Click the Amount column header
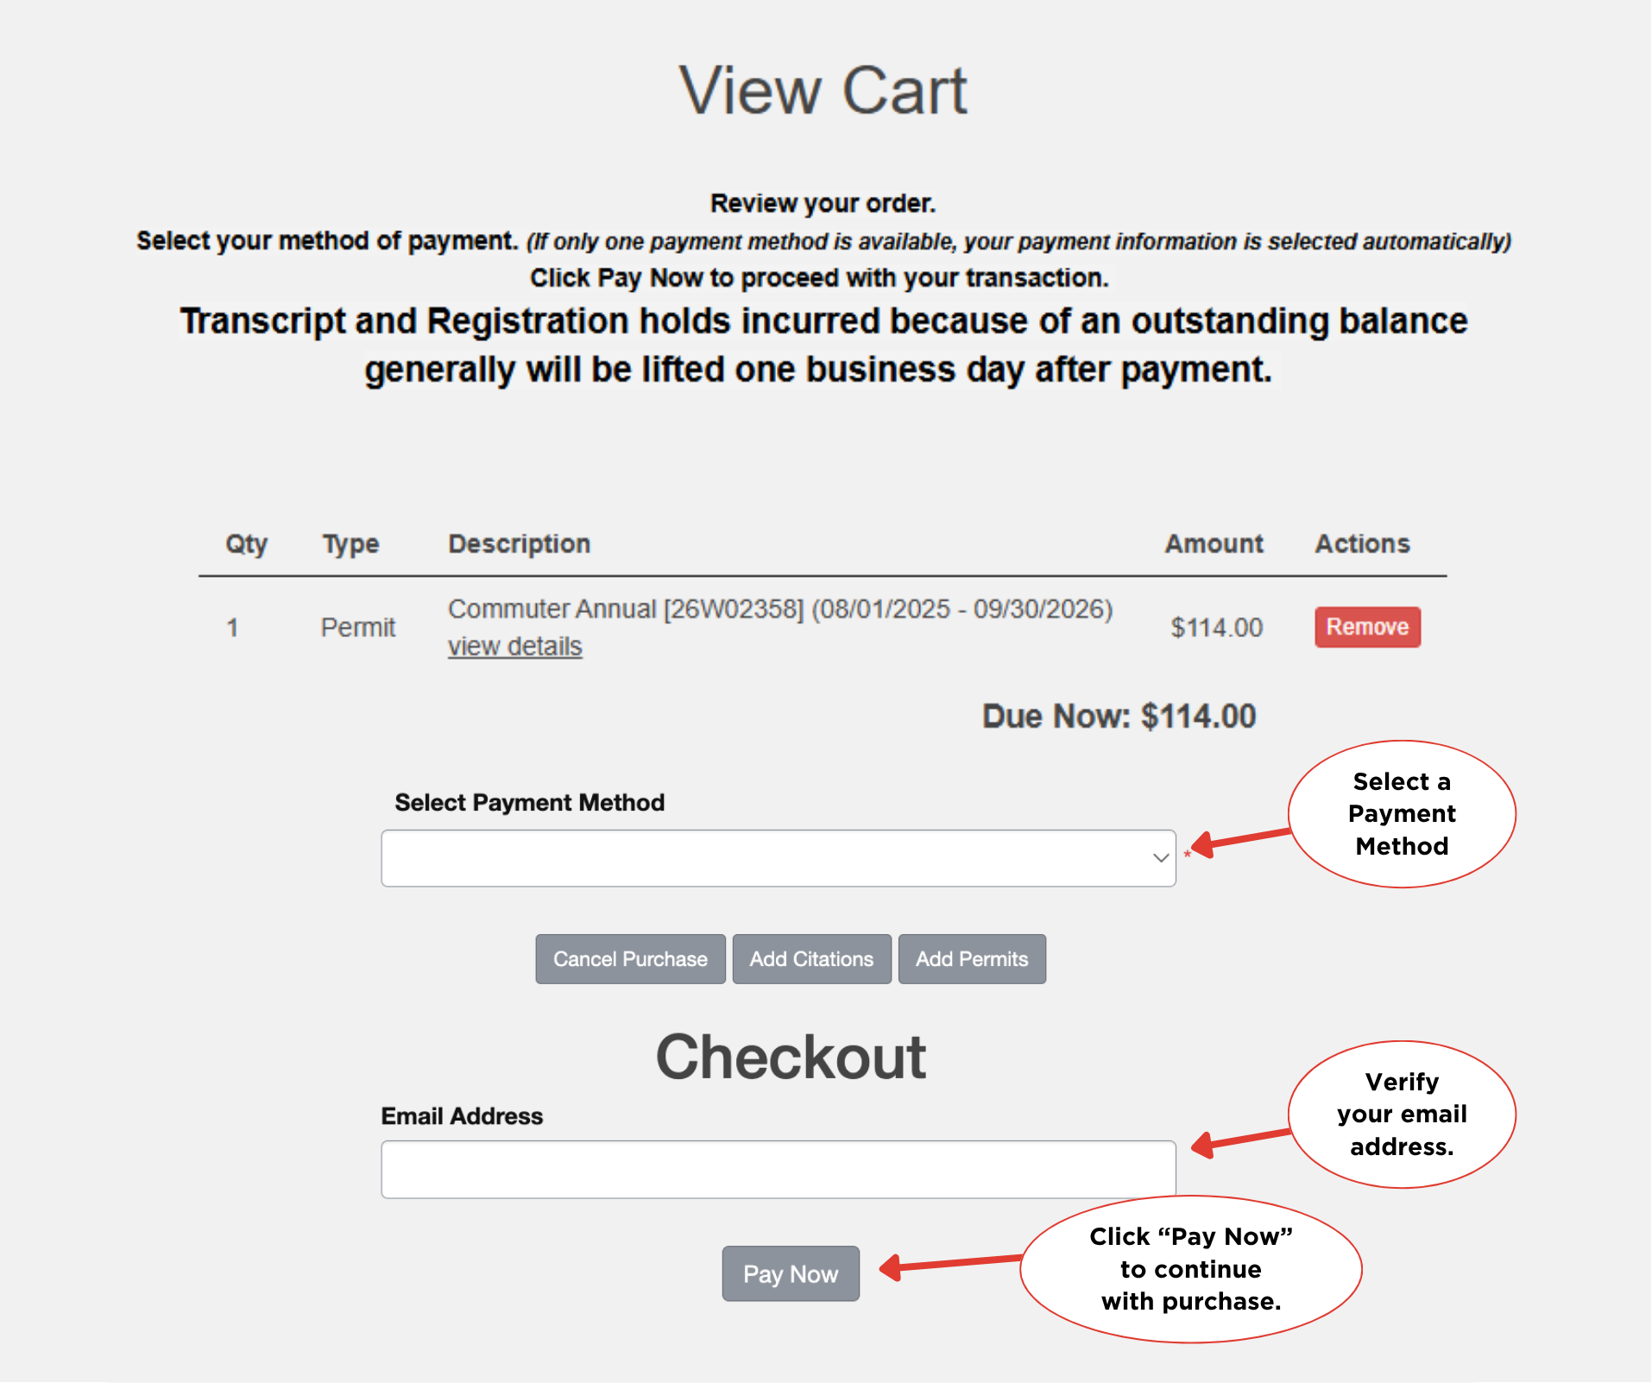Viewport: 1652px width, 1383px height. point(1214,544)
